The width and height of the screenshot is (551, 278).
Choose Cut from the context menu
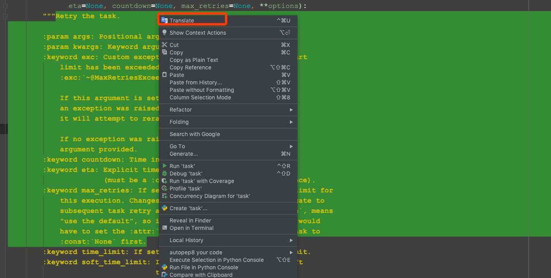(x=228, y=45)
